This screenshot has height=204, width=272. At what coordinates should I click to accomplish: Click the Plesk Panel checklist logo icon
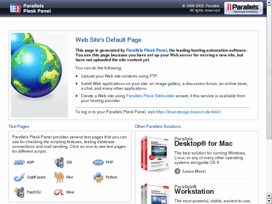click(x=15, y=8)
